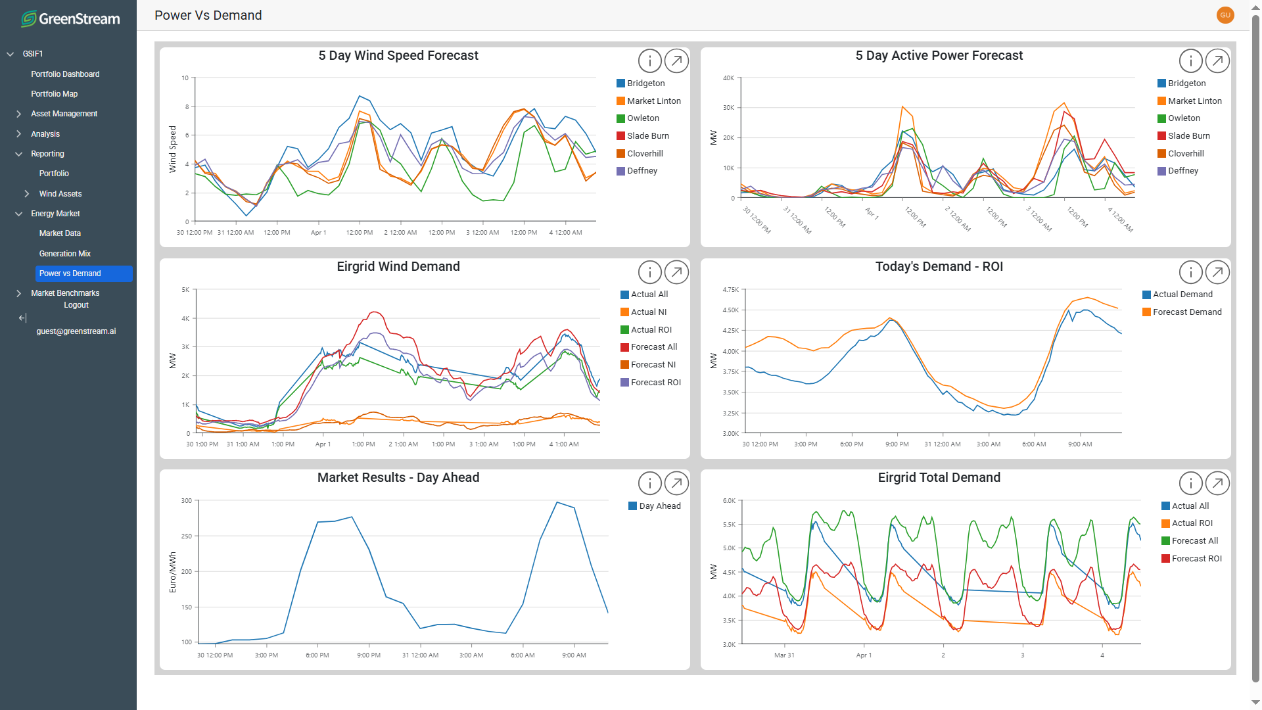The image size is (1262, 710).
Task: Expand Today's Demand - ROI chart
Action: point(1217,272)
